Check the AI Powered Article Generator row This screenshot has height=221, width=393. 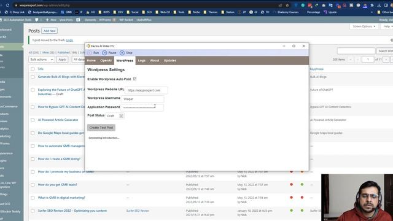33,120
